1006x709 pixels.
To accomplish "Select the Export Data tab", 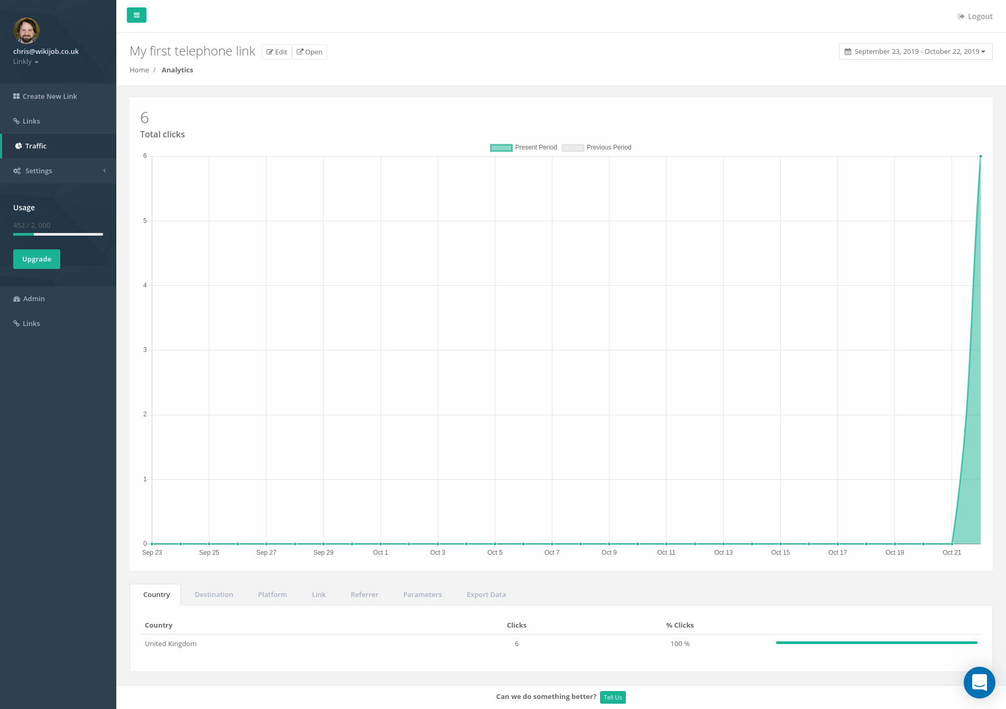I will pos(485,594).
